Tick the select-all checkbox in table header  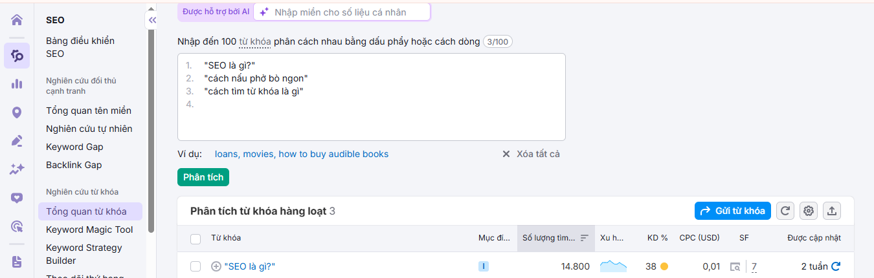pyautogui.click(x=196, y=239)
